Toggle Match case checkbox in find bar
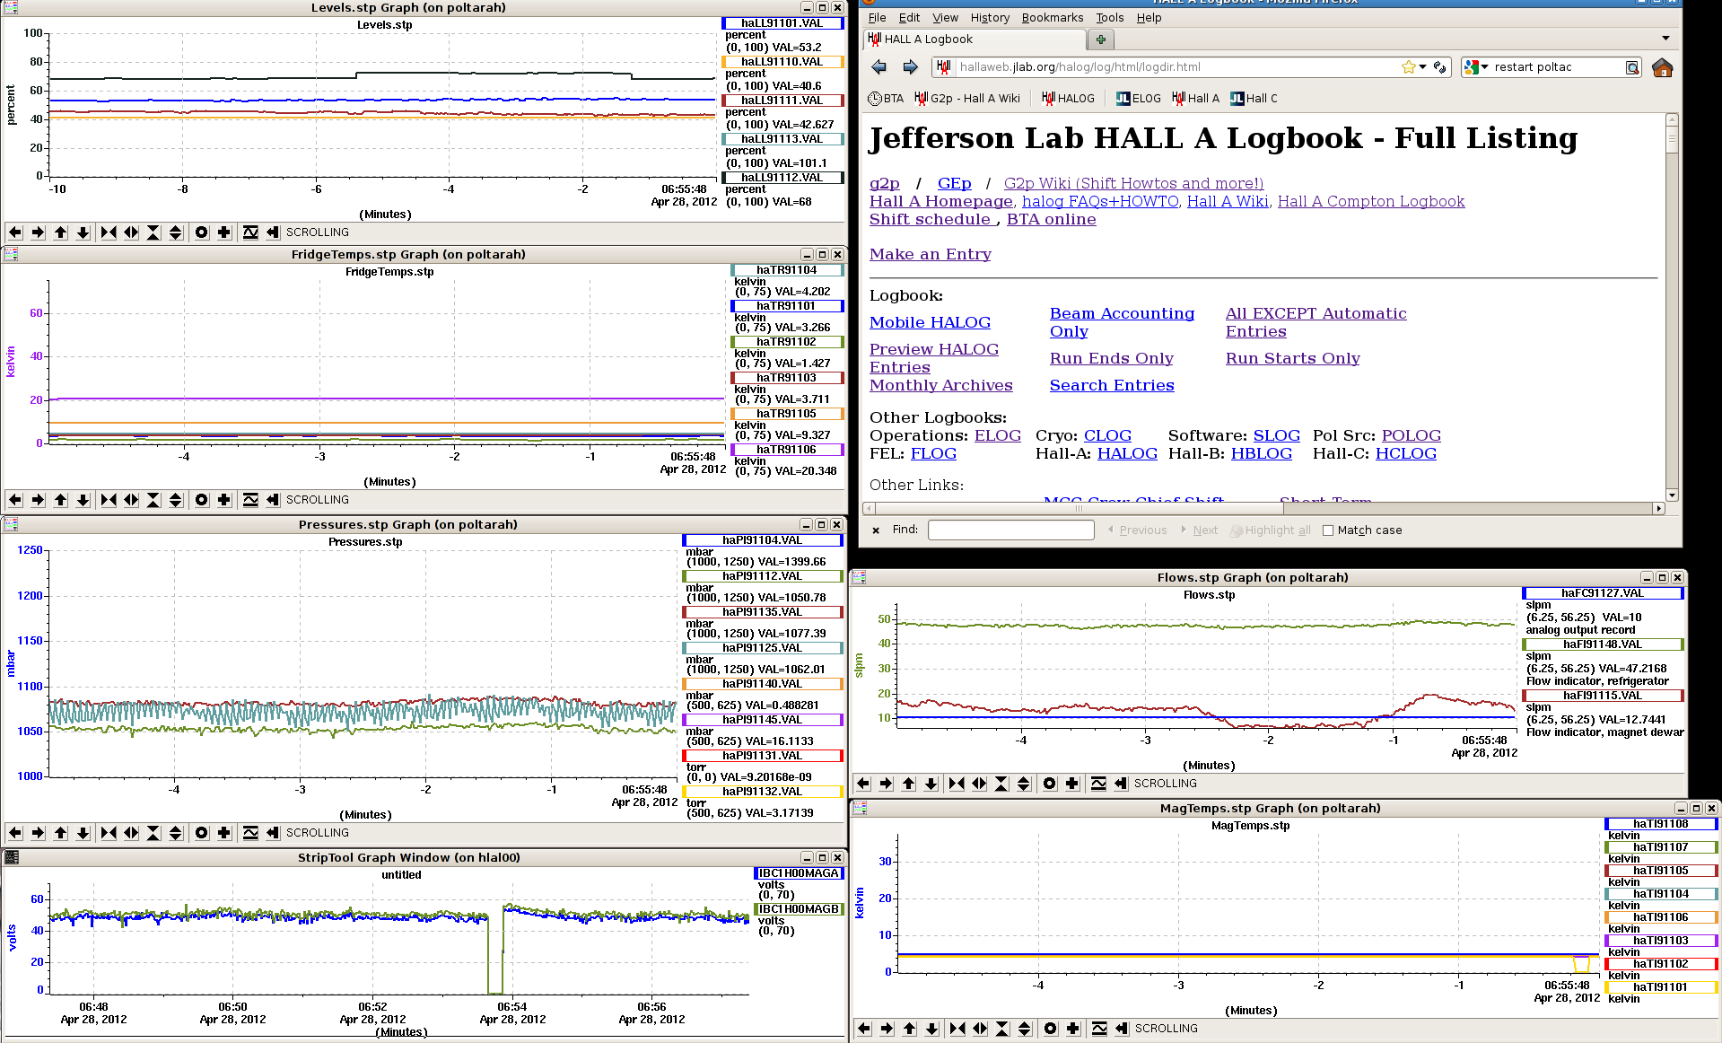This screenshot has height=1043, width=1722. pos(1328,530)
